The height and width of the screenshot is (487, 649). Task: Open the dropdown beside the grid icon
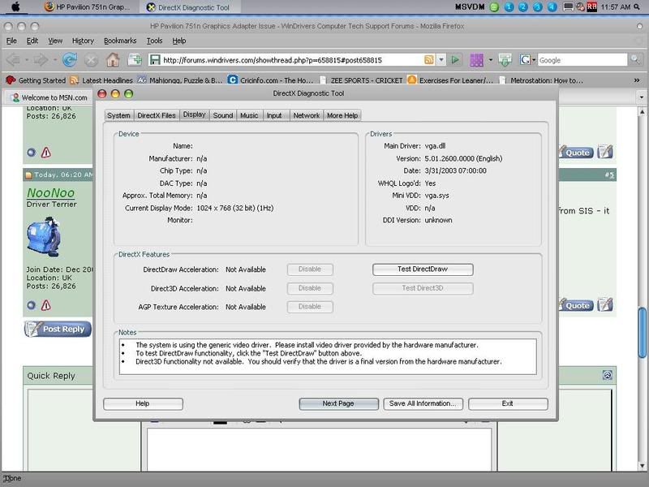coord(491,60)
